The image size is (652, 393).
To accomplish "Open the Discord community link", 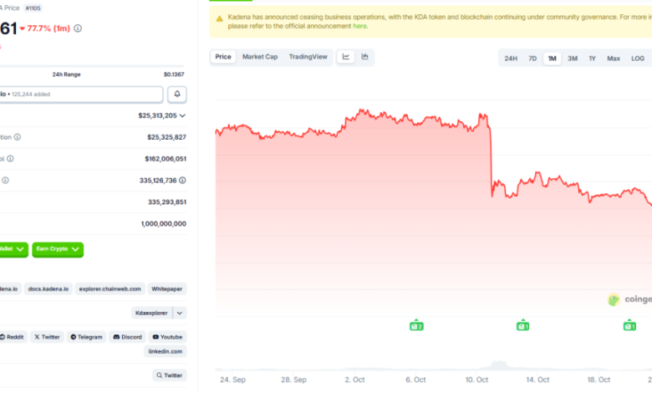I will (x=127, y=337).
